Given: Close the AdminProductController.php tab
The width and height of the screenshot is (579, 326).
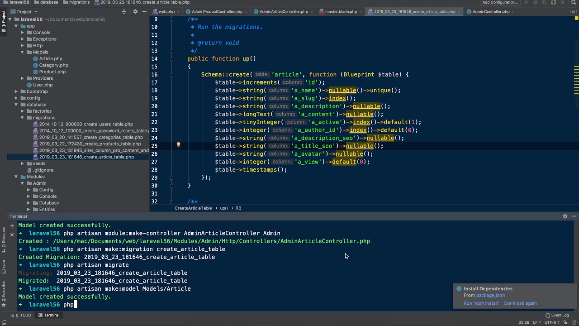Looking at the screenshot, I should (247, 12).
